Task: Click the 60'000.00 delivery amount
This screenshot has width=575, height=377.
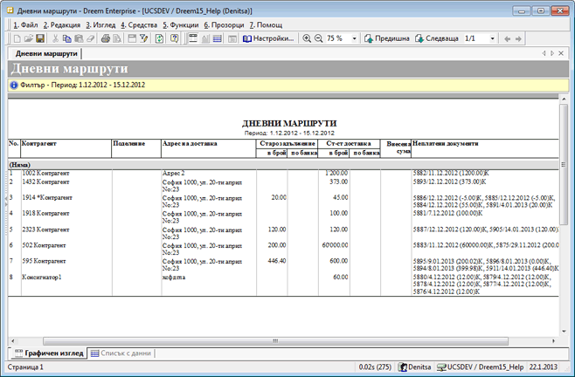Action: (335, 245)
